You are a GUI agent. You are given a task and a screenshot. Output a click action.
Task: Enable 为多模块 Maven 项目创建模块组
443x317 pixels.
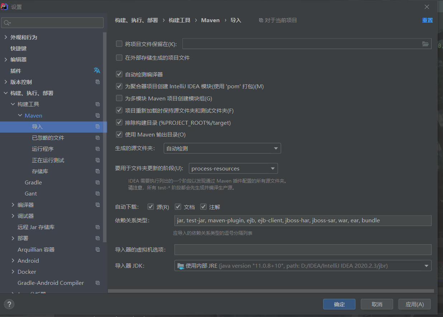point(119,98)
